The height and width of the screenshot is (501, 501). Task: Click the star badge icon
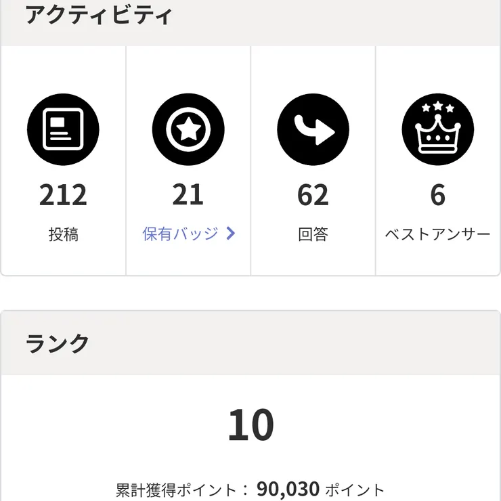pos(188,129)
